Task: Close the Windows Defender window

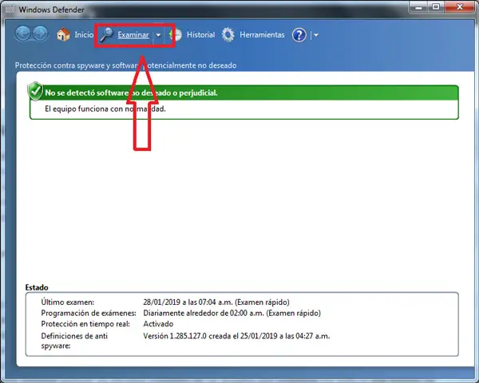Action: point(460,6)
